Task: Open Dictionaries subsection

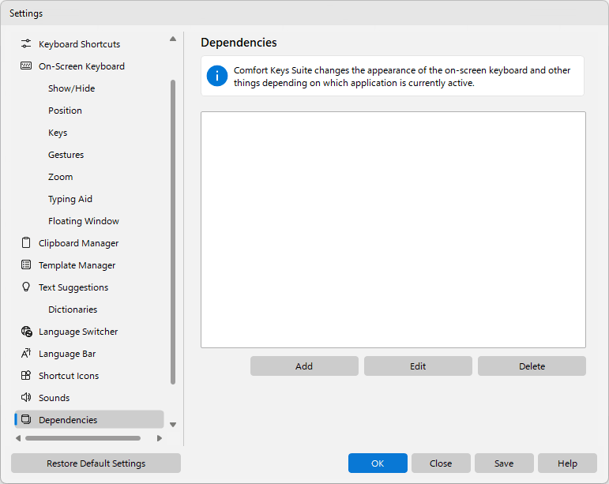Action: (x=73, y=310)
